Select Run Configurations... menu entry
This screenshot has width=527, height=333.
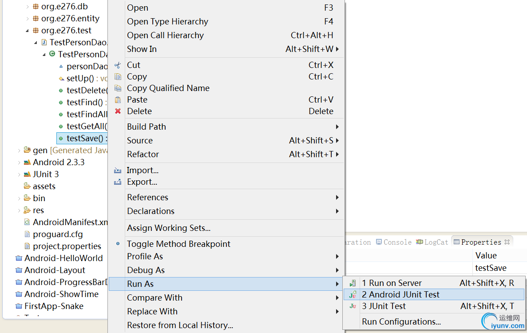(x=401, y=322)
